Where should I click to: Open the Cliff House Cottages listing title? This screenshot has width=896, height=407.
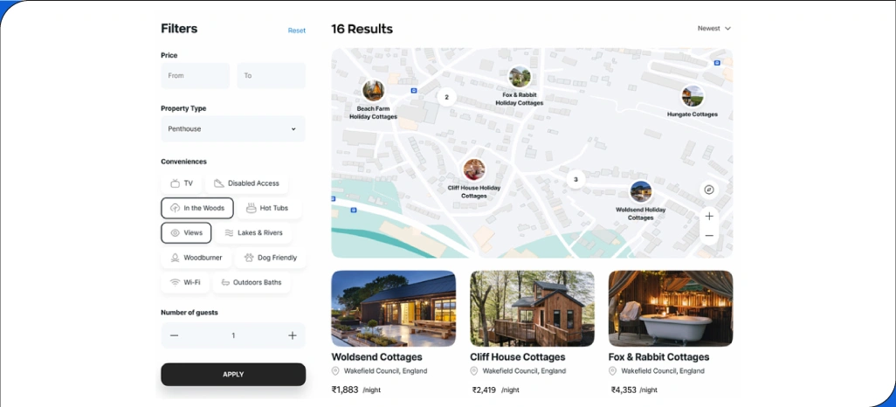click(518, 356)
